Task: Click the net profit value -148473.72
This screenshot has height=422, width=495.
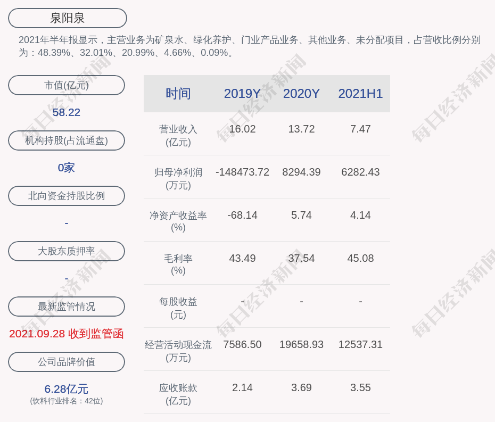Action: tap(242, 172)
